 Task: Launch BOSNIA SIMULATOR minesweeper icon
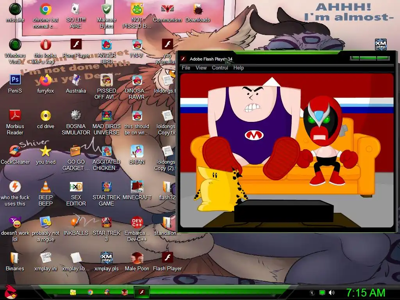pos(76,122)
